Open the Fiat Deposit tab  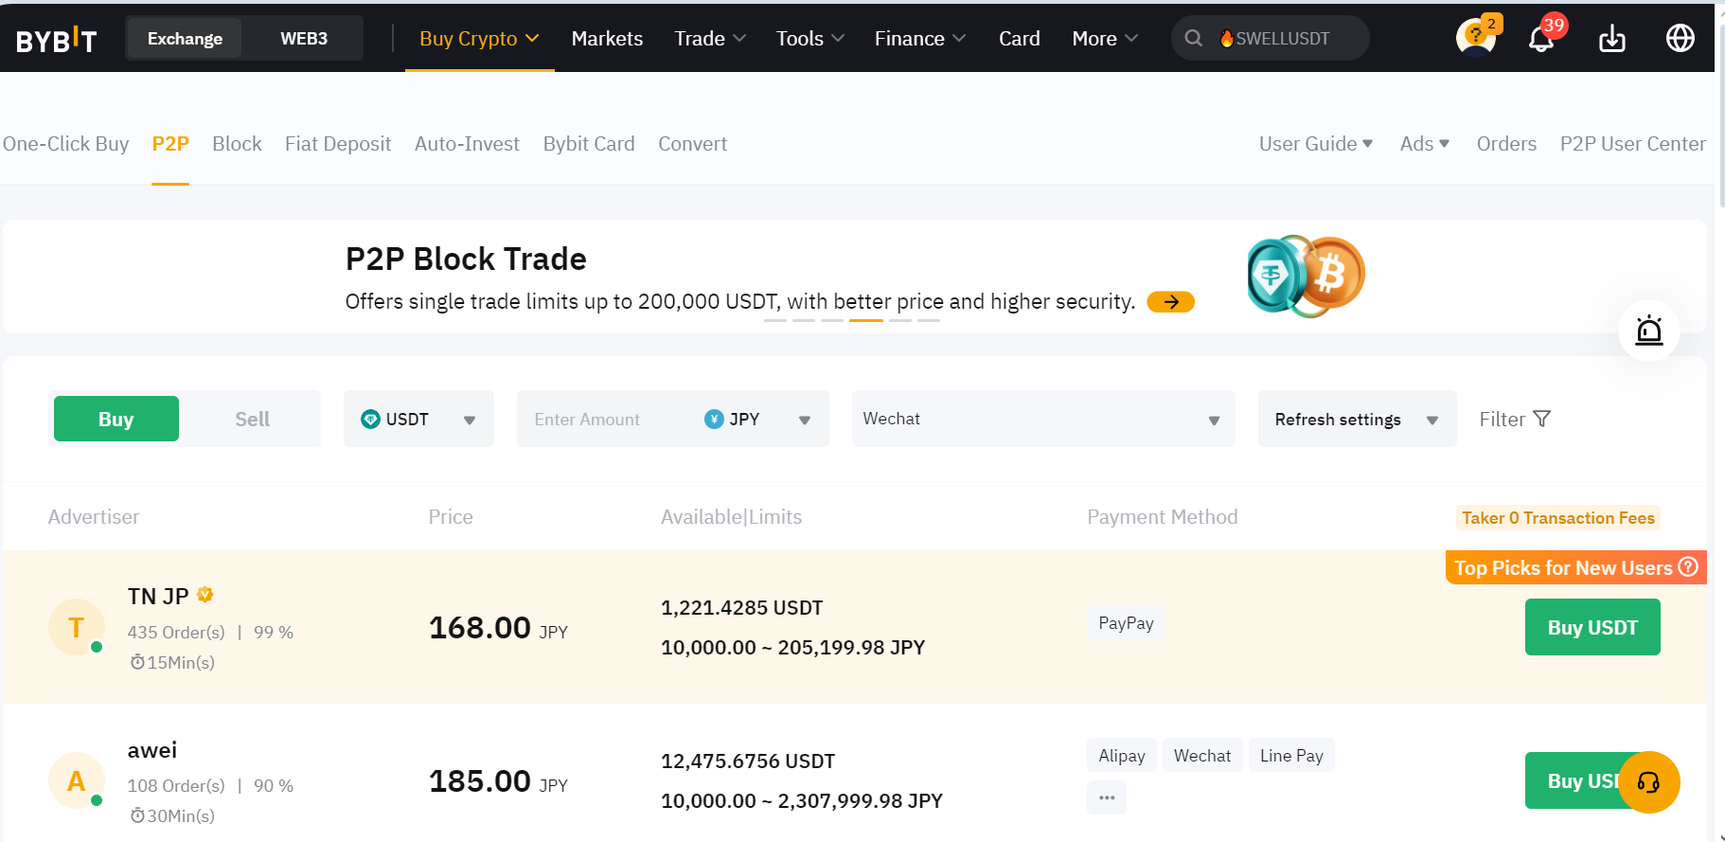click(x=338, y=144)
